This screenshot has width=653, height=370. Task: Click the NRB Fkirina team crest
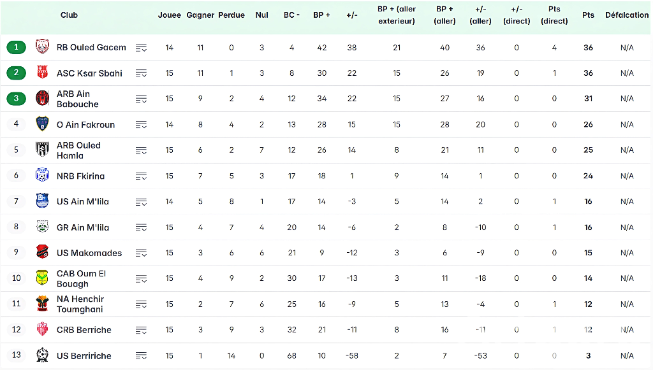coord(42,176)
